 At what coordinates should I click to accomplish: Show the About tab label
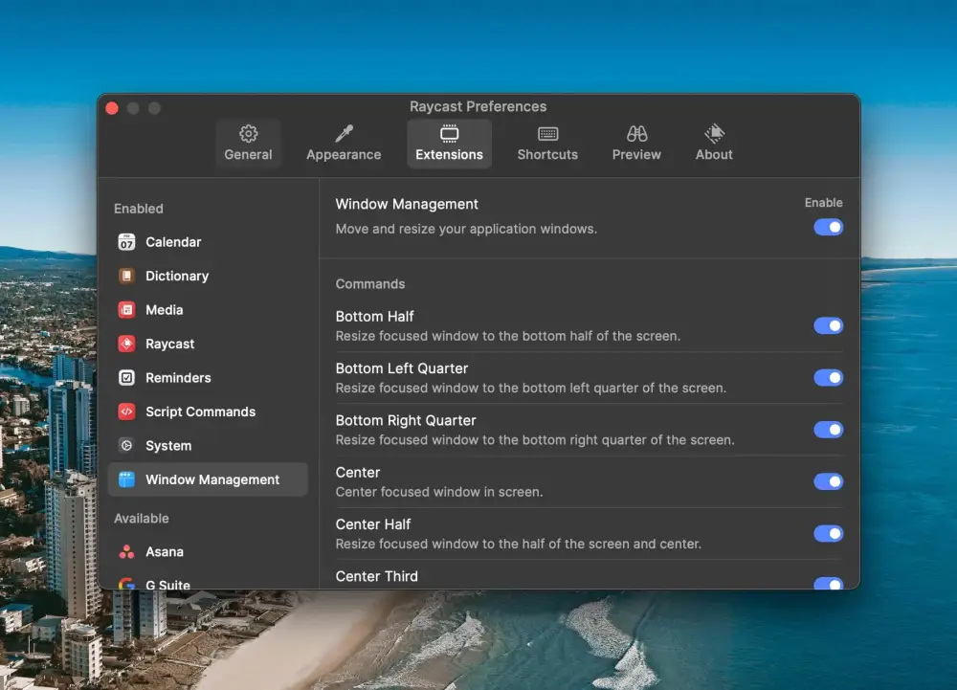(714, 155)
